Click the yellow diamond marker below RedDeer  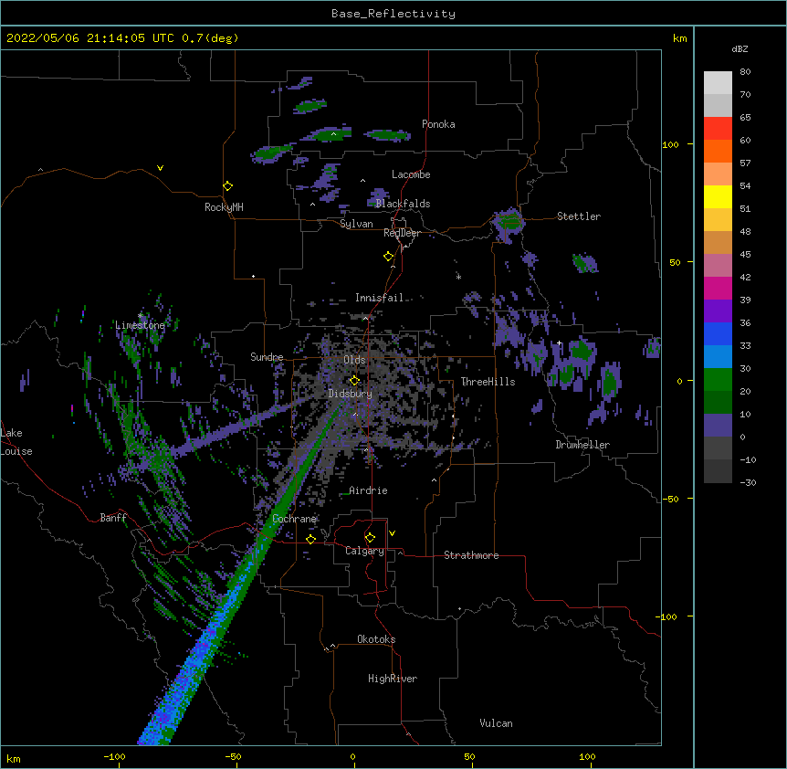pos(389,257)
